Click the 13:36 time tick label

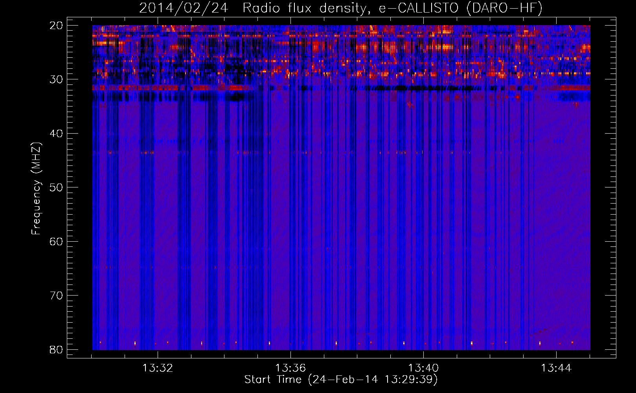[x=290, y=368]
